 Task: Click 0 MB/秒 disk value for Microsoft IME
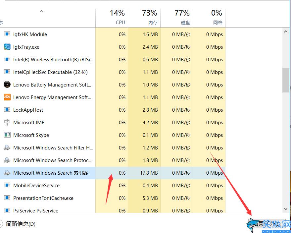[x=181, y=123]
